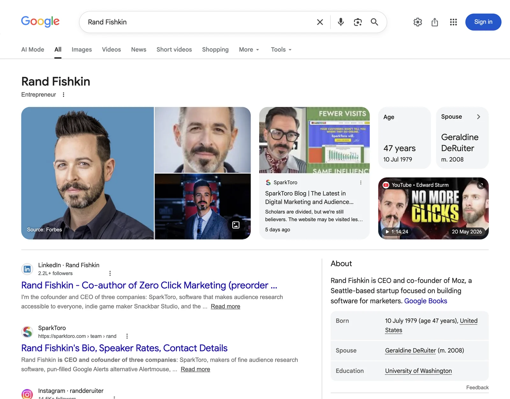
Task: Click the YouTube icon on video card
Action: coord(386,185)
